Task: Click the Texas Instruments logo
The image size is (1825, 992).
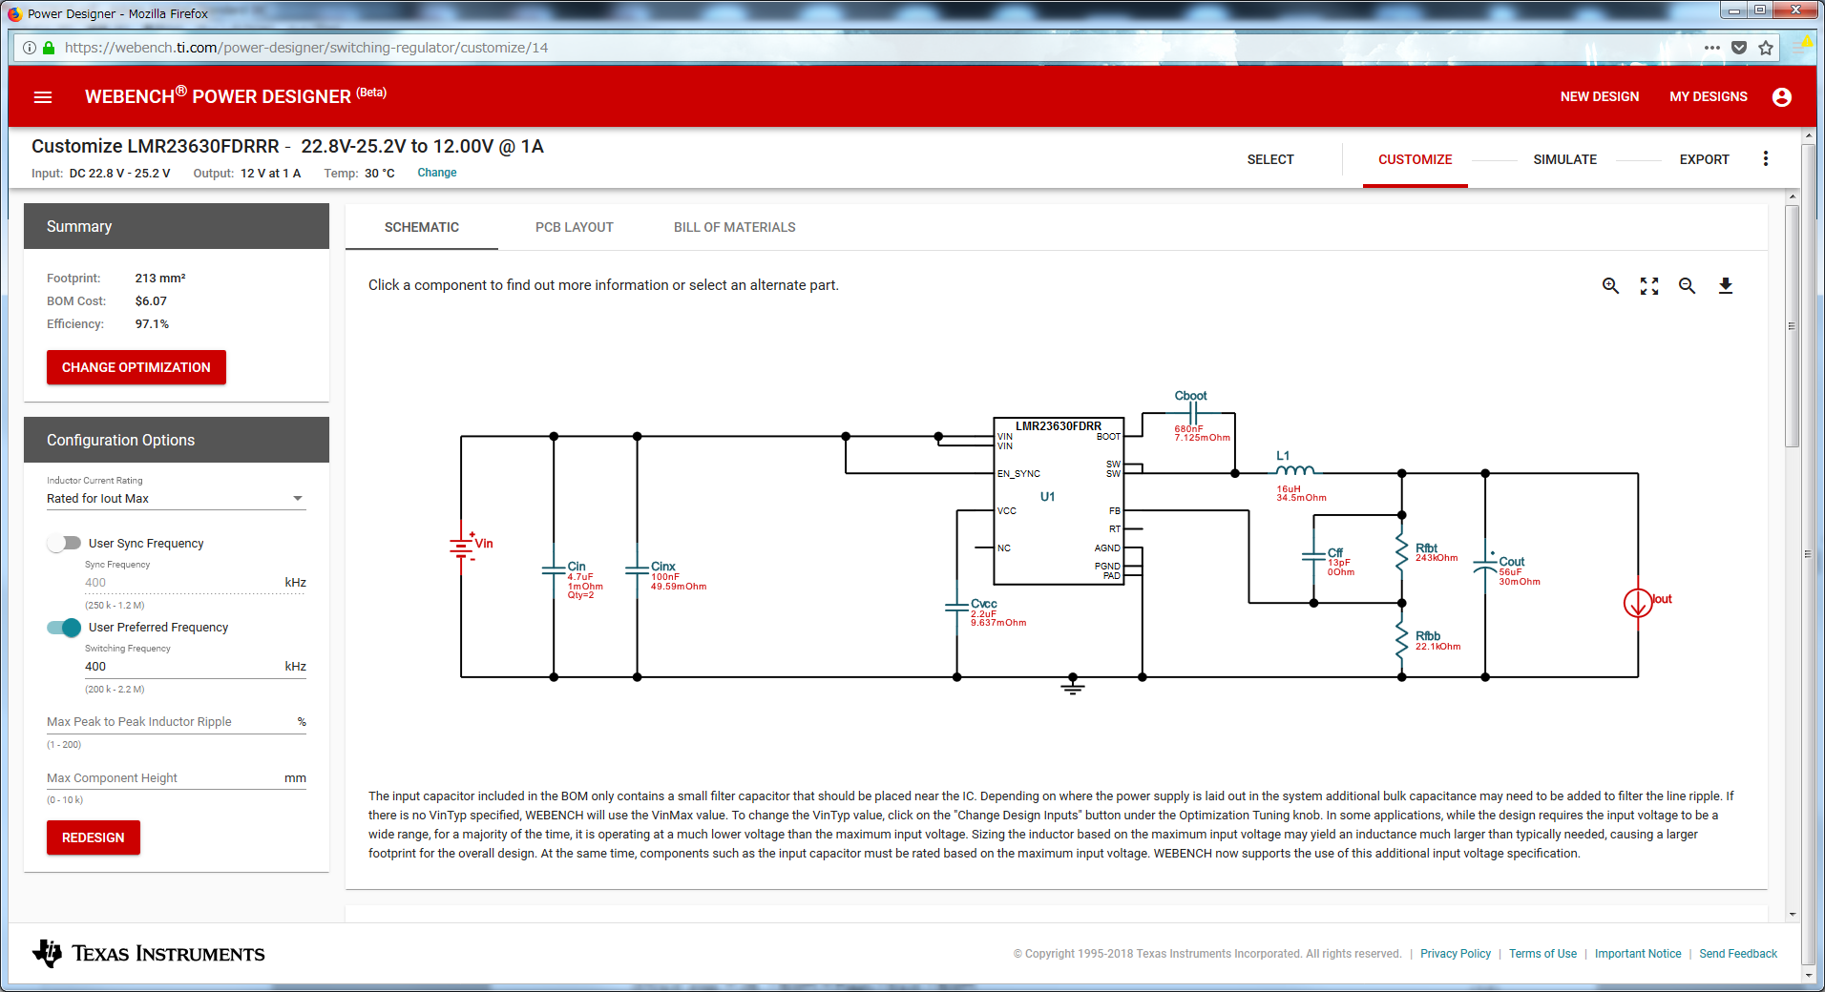Action: 149,953
